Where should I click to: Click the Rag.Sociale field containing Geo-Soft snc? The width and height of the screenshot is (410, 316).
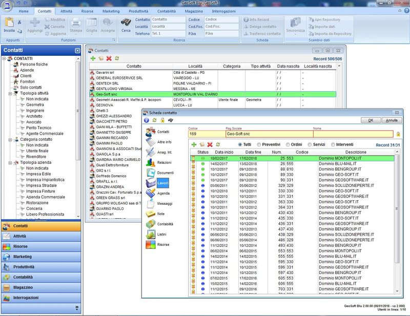tap(269, 134)
